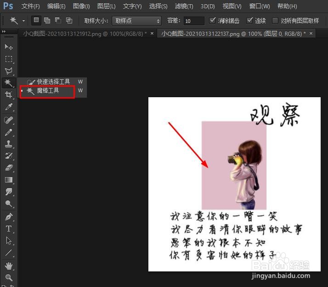Toggle the 消除锯齿 anti-alias checkbox
Viewport: 328px width, 287px height.
coord(212,21)
